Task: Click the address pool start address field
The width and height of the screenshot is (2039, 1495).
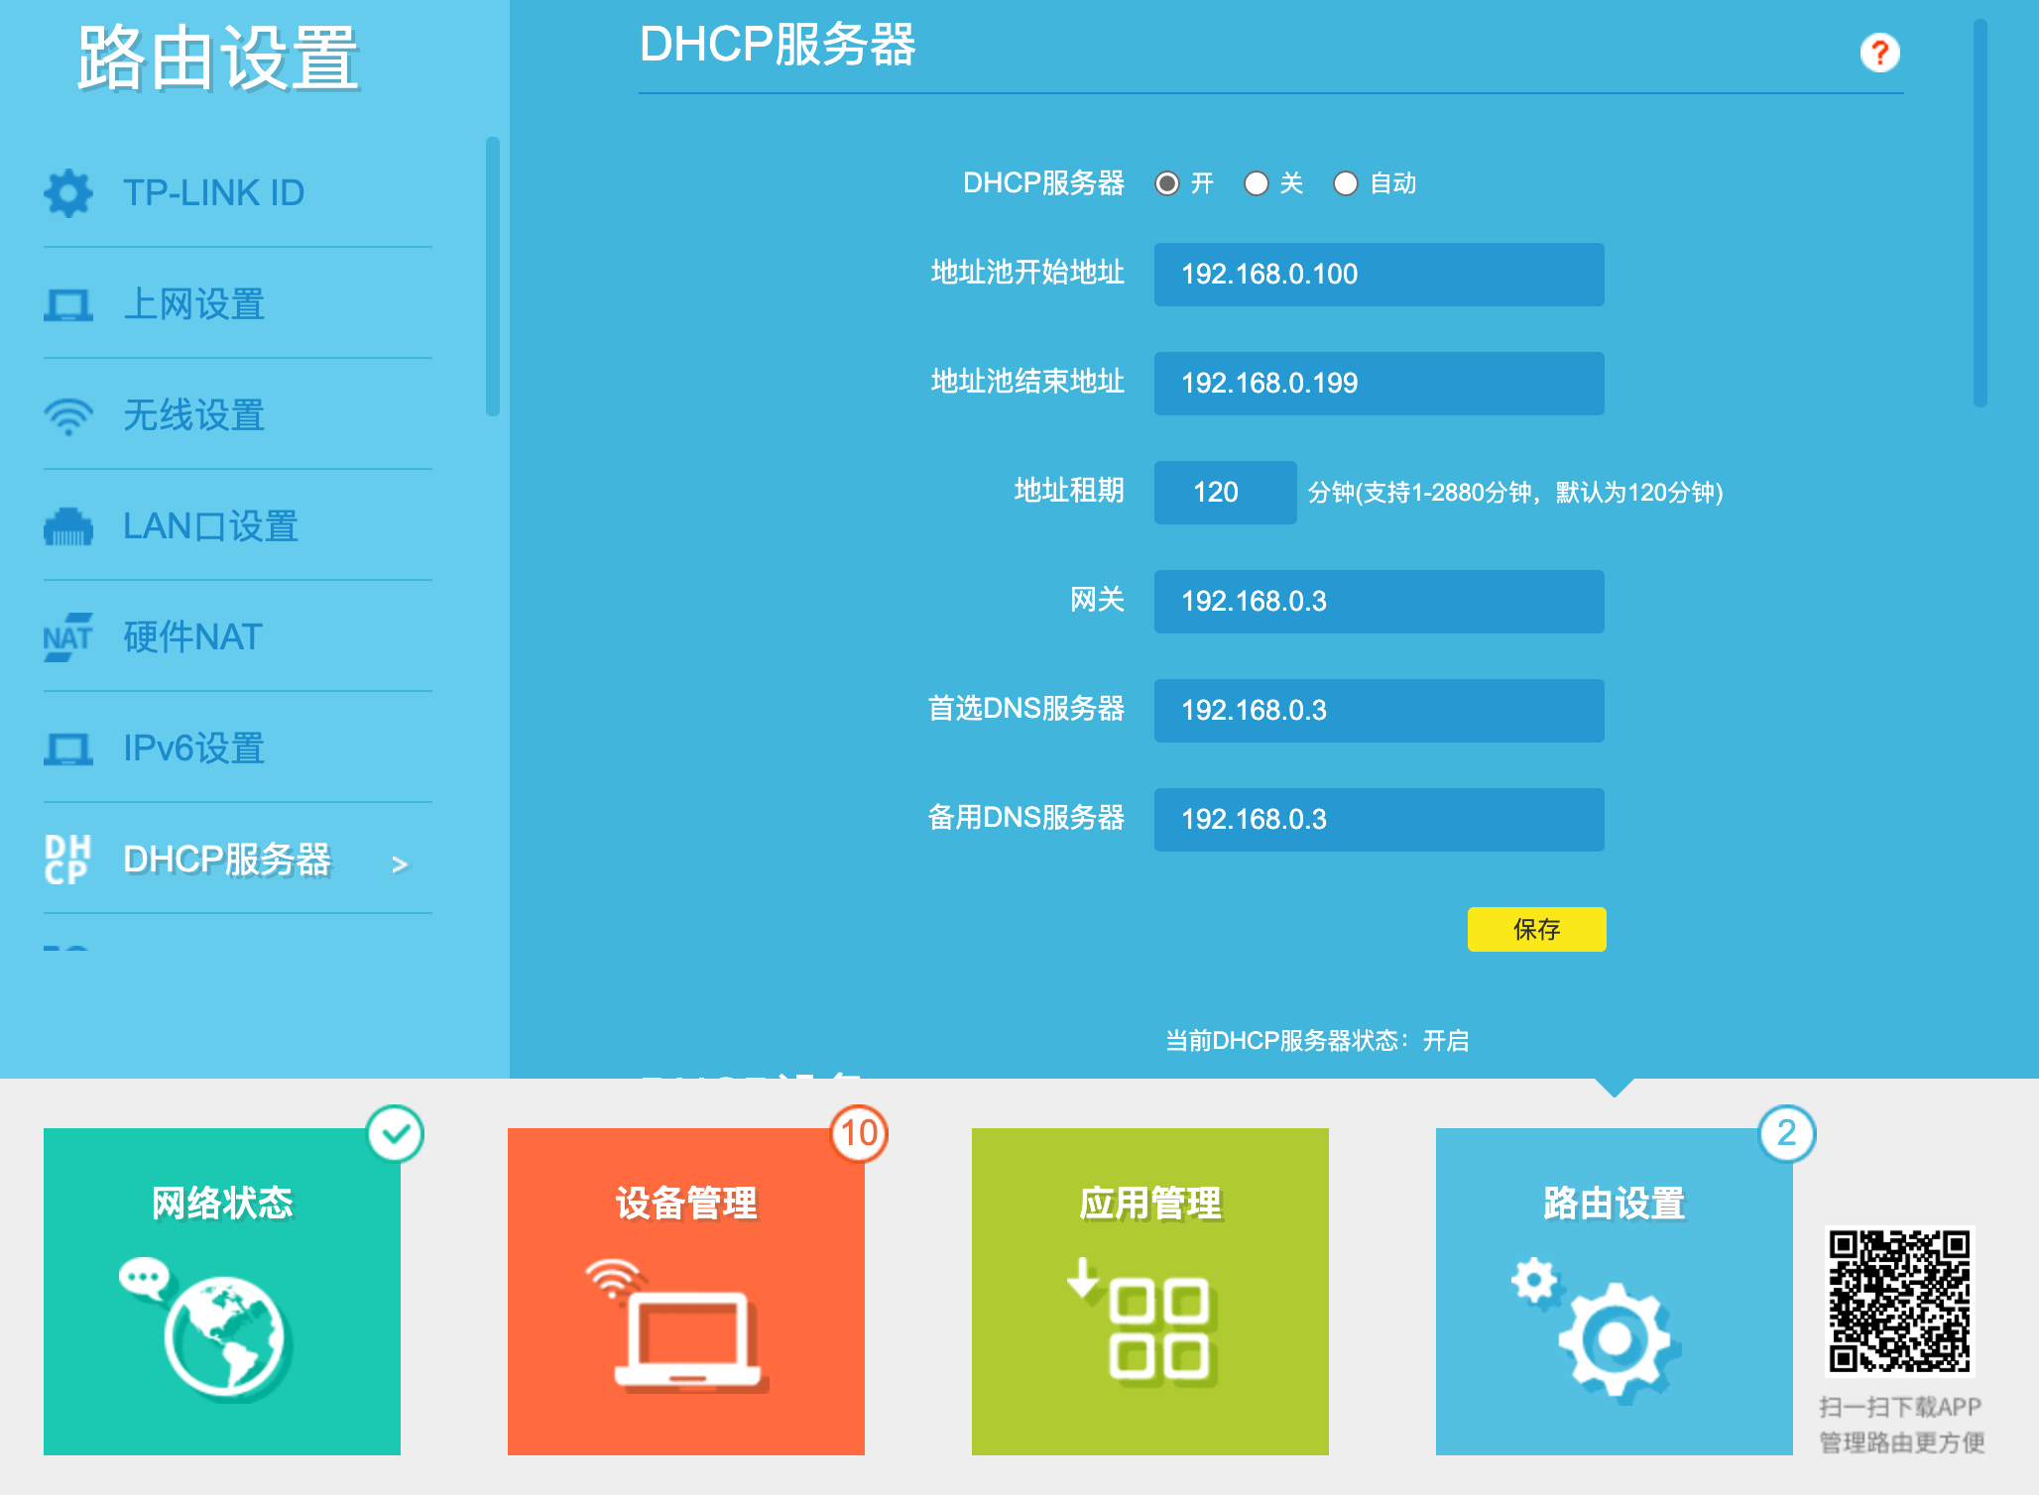Action: 1379,275
